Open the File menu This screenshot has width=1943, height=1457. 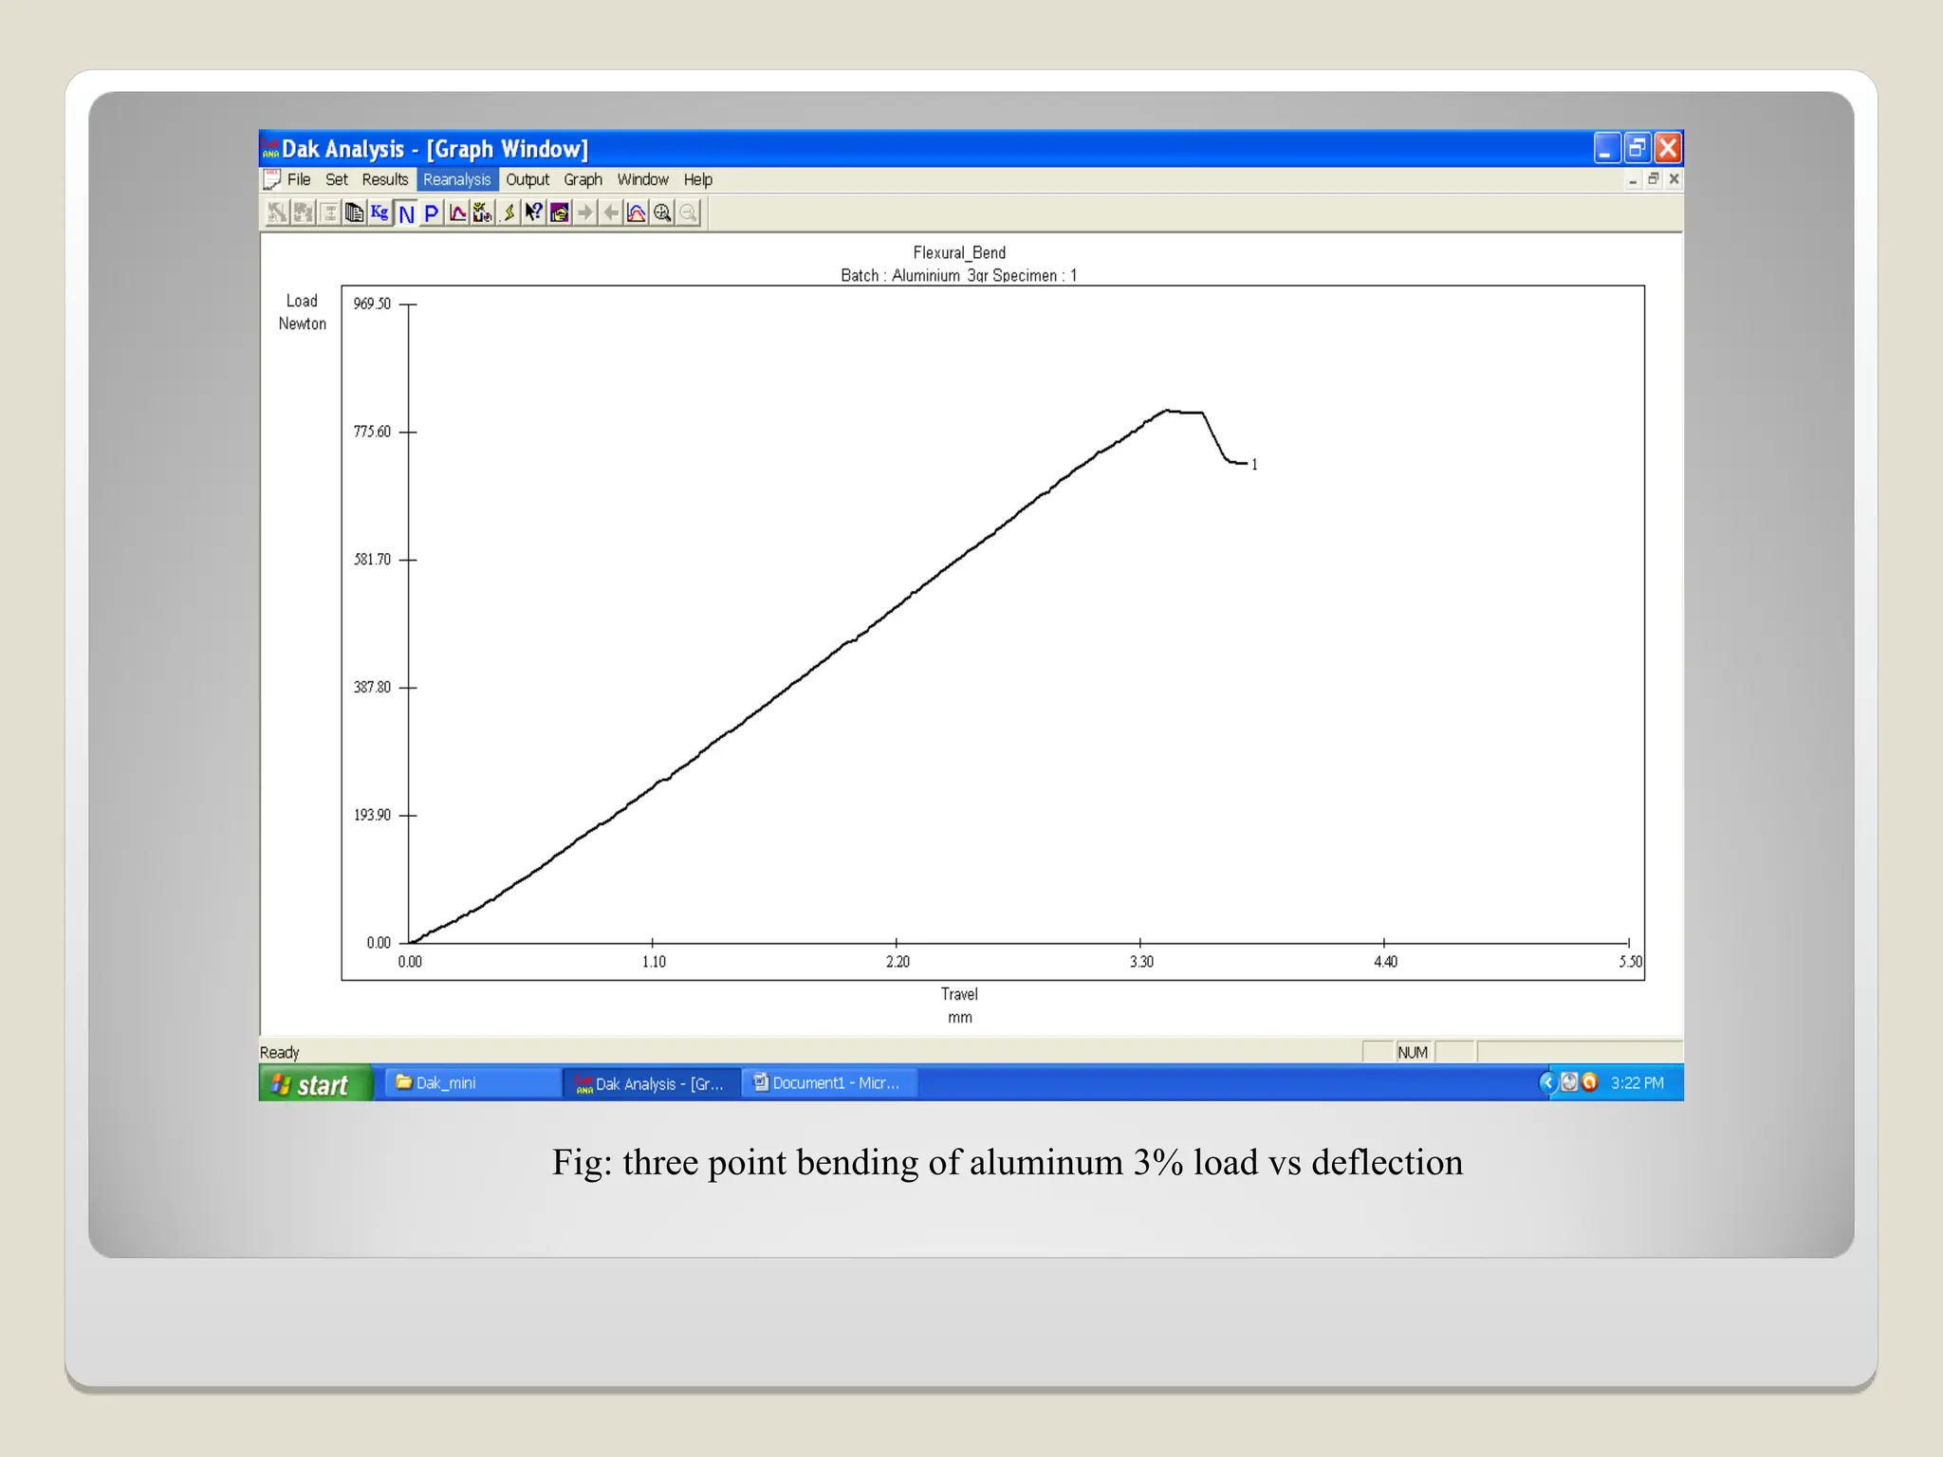[299, 179]
